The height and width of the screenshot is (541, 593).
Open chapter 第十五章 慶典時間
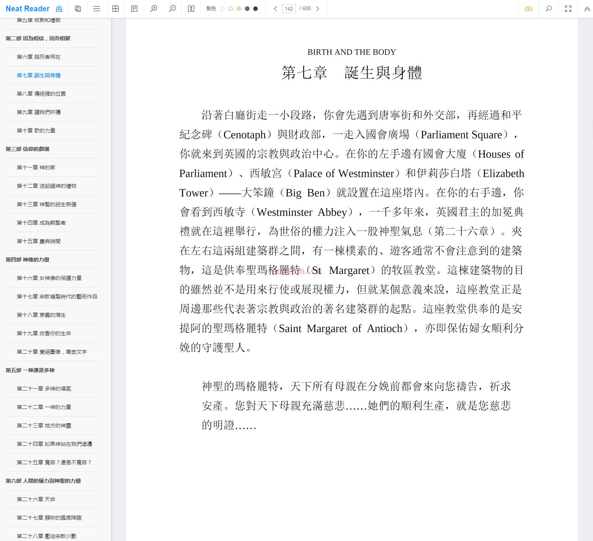click(39, 241)
